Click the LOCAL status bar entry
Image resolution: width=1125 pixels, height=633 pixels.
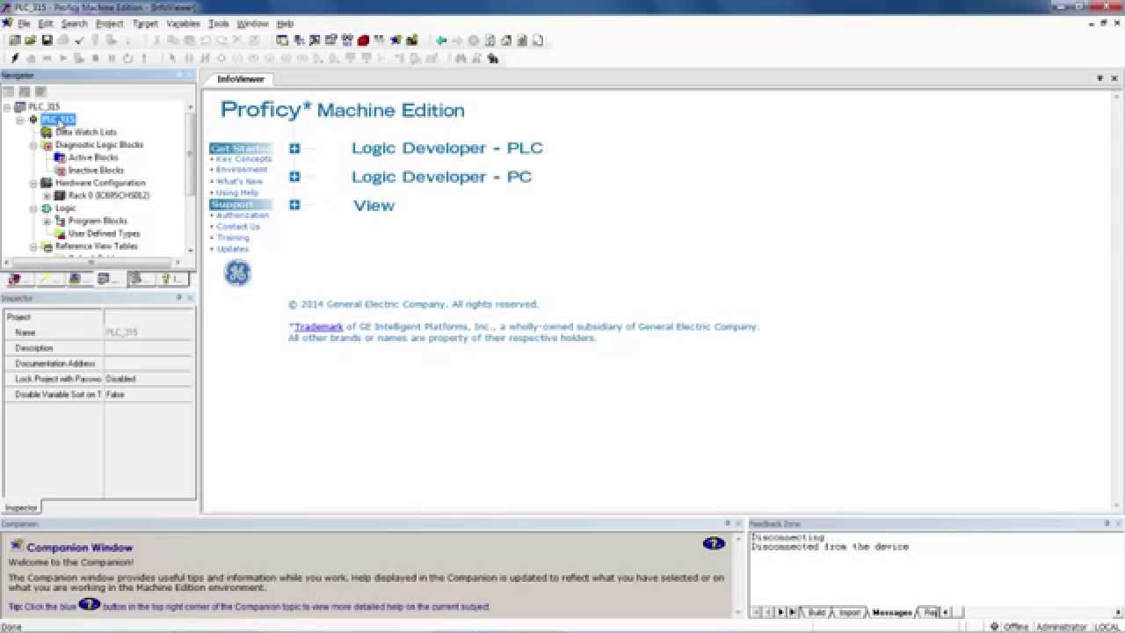[1107, 627]
